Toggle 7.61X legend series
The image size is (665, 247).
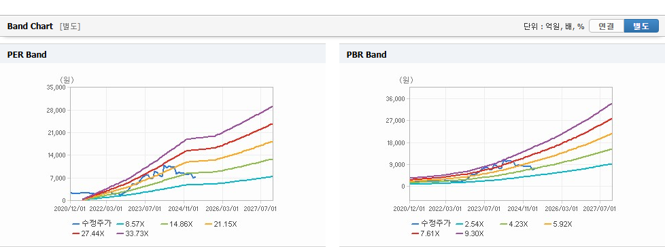click(x=426, y=233)
